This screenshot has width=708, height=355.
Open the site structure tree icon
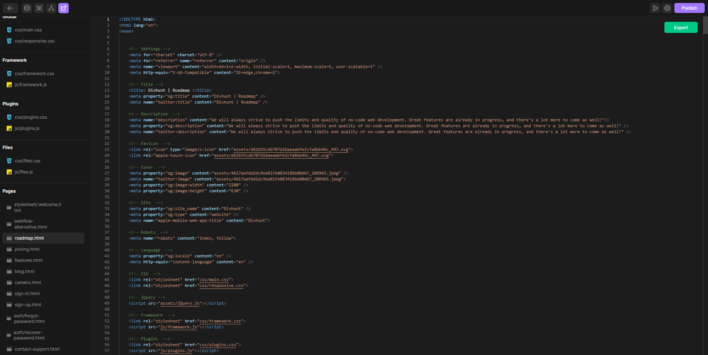51,8
